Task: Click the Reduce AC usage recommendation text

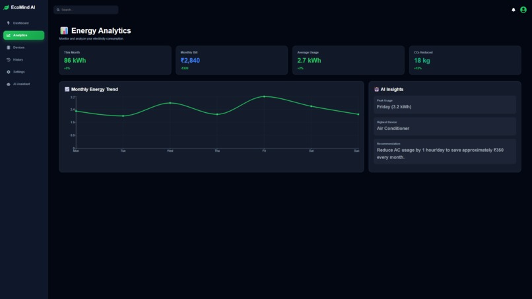Action: coord(440,153)
